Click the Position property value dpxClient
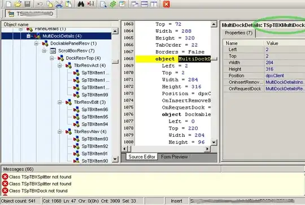The image size is (305, 205). [x=274, y=75]
